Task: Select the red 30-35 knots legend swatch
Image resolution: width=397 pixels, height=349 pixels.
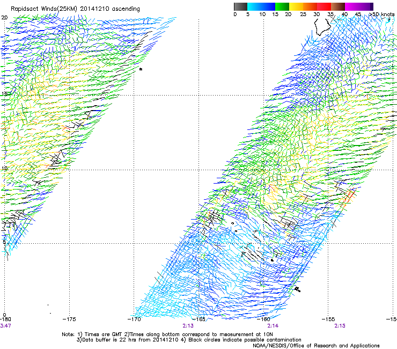Action: coord(324,6)
